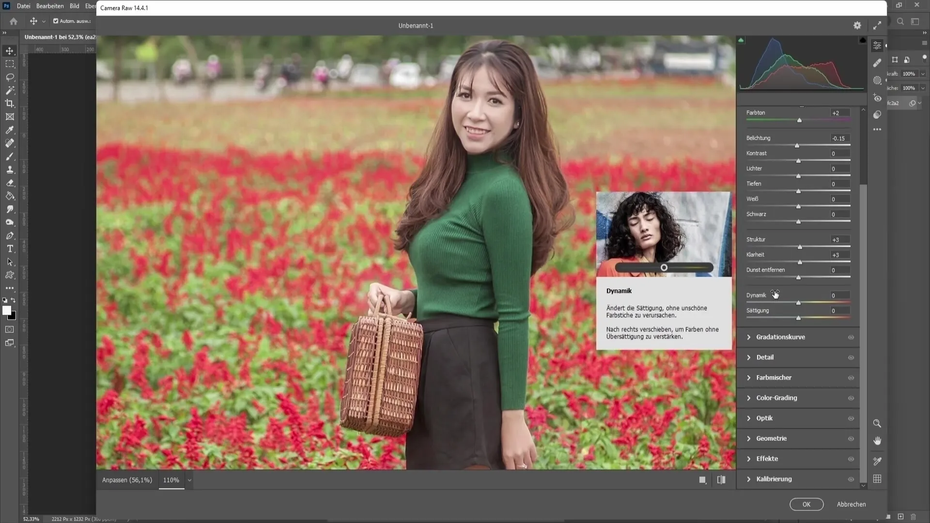Viewport: 930px width, 523px height.
Task: Expand the Optik panel
Action: coord(749,418)
